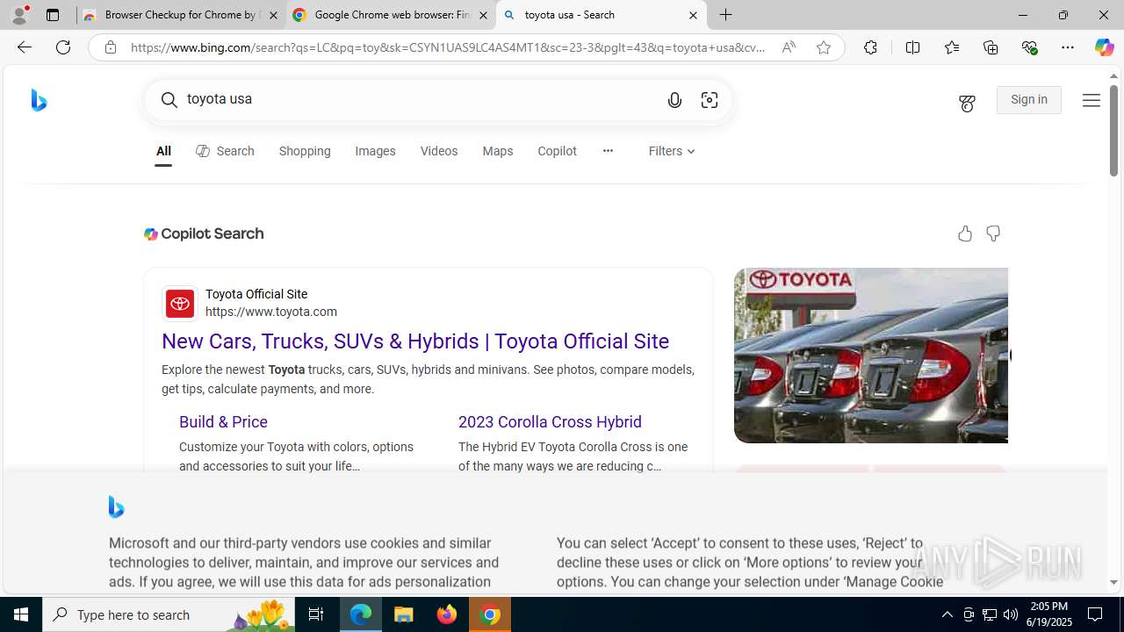Click the Toyota favicon logo in result
Screen dimensions: 1124x632
coord(180,304)
